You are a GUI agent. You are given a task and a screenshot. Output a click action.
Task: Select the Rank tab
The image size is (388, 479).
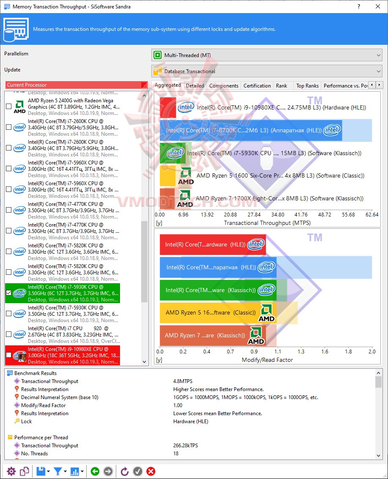[281, 86]
